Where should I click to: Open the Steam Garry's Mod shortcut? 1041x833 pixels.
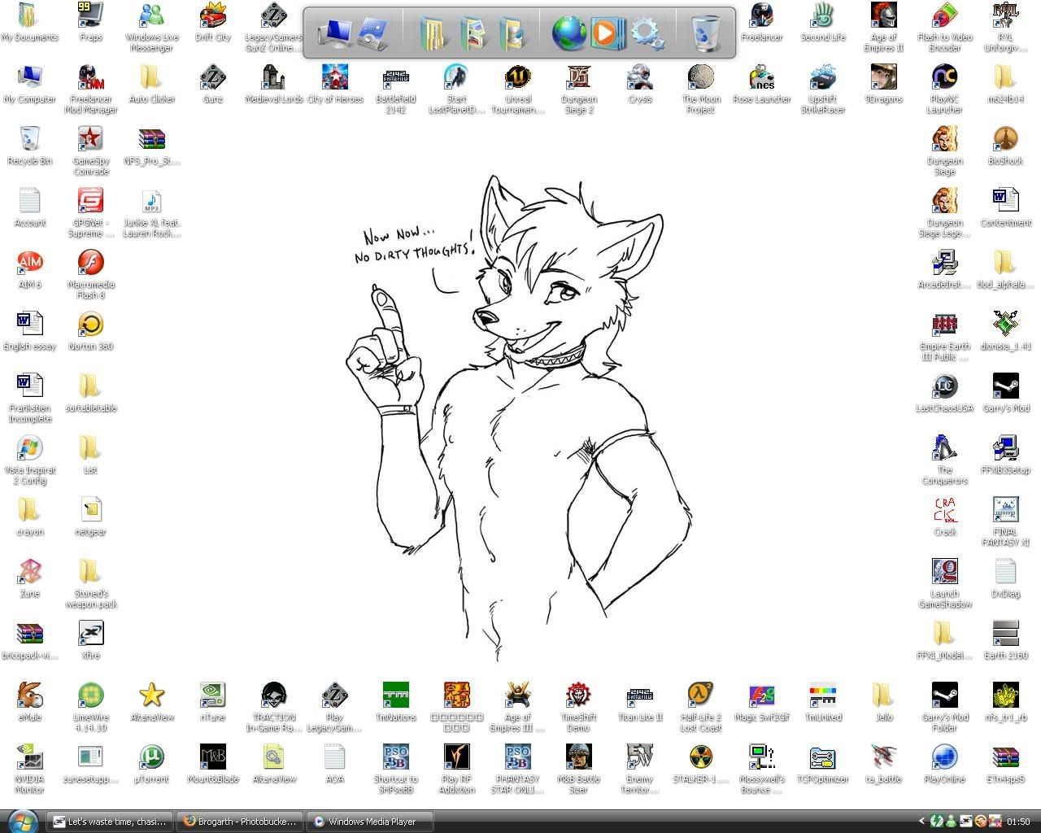point(1005,387)
